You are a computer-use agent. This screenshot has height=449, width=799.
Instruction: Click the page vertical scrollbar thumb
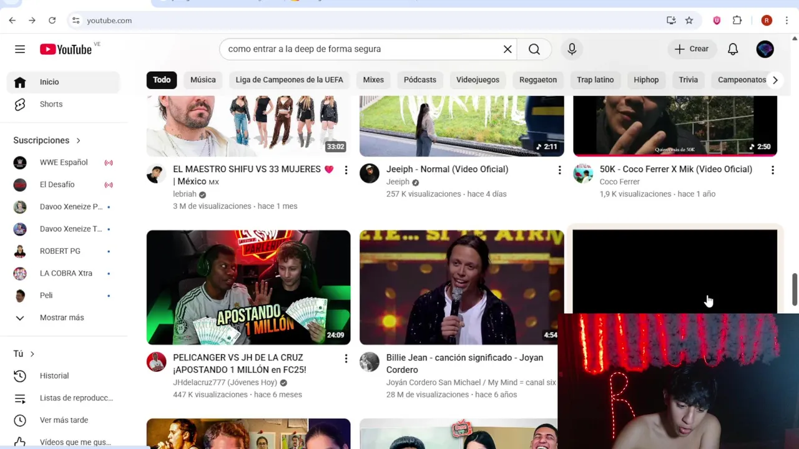click(x=795, y=289)
